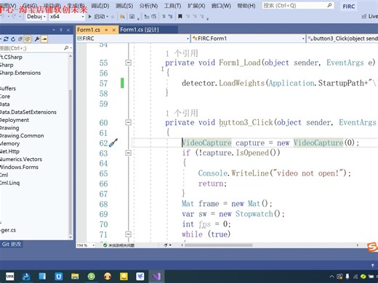
Task: Click the show all files icon in Solution Explorer
Action: coord(28,39)
